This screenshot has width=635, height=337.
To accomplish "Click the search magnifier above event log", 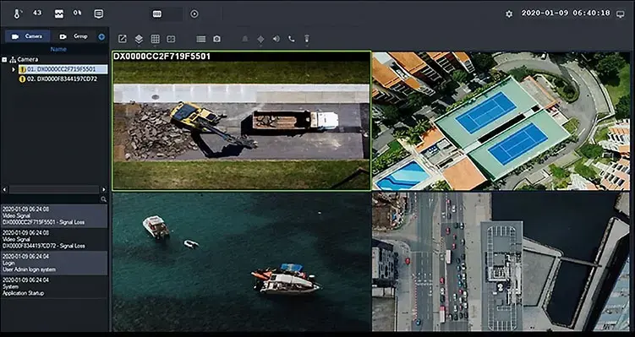I will [x=104, y=199].
